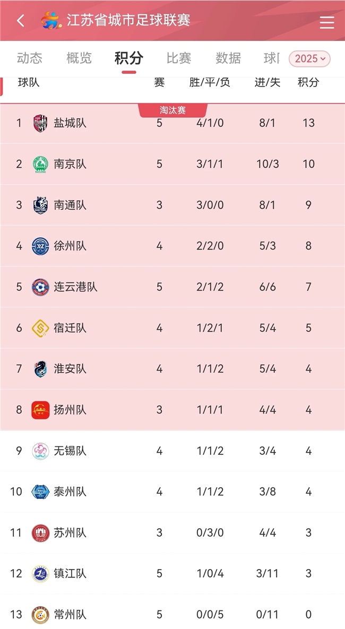The height and width of the screenshot is (629, 345).
Task: Tap the 淘汰赛 red label
Action: [172, 110]
